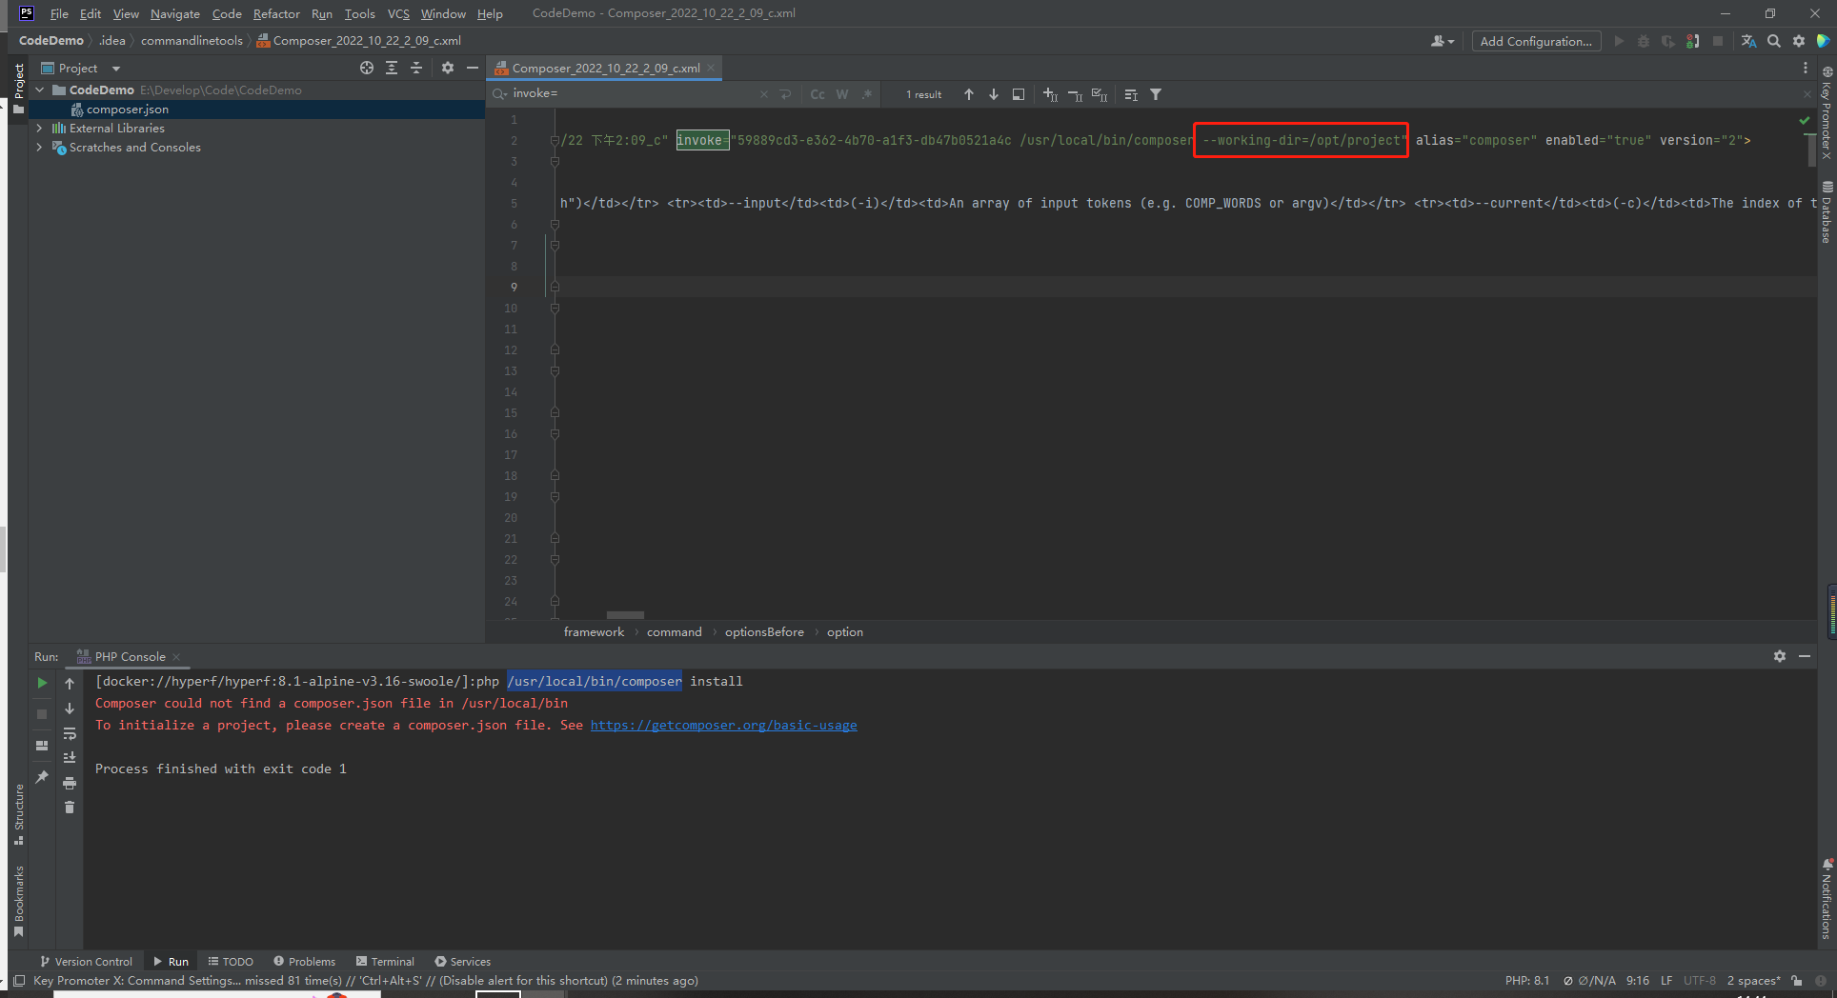1837x998 pixels.
Task: Click the up arrow stack trace icon in console
Action: (70, 683)
